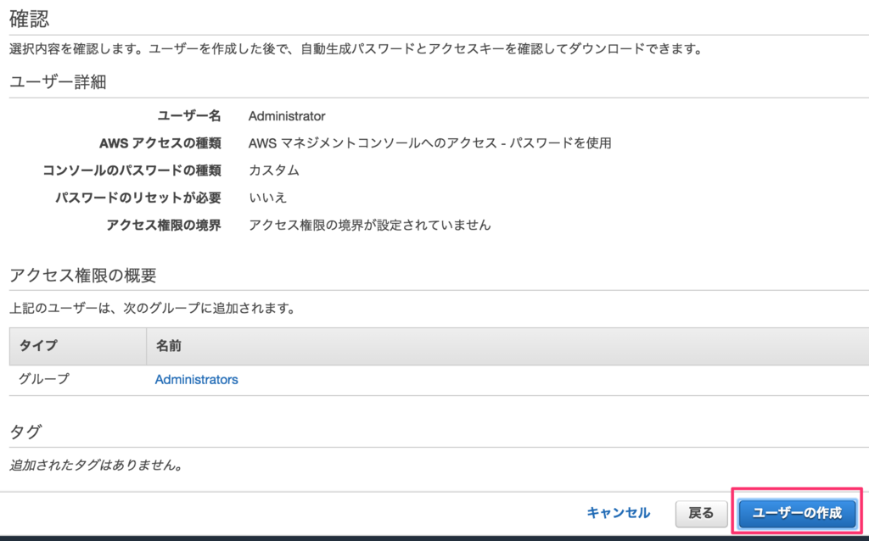Select the タグ section heading
Screen dimensions: 869x541
pyautogui.click(x=24, y=432)
